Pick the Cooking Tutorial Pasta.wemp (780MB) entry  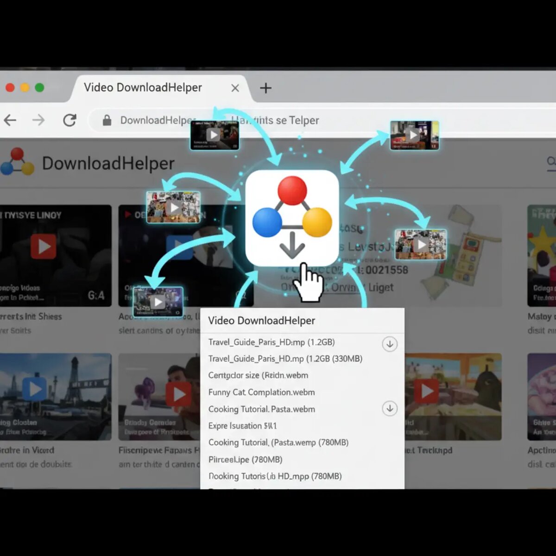278,442
